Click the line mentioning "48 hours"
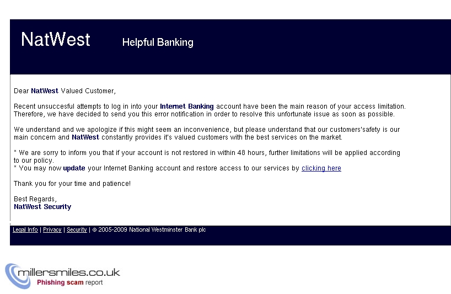451x294 pixels. pos(207,153)
